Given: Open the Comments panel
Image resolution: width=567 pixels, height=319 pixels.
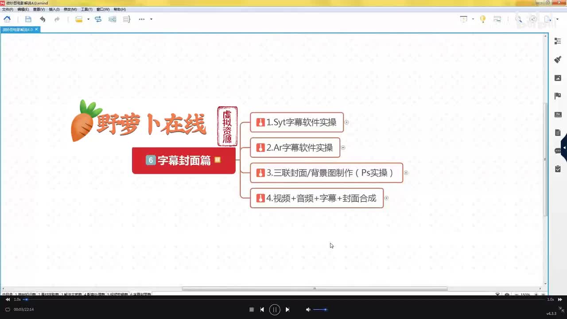Looking at the screenshot, I should point(558,151).
